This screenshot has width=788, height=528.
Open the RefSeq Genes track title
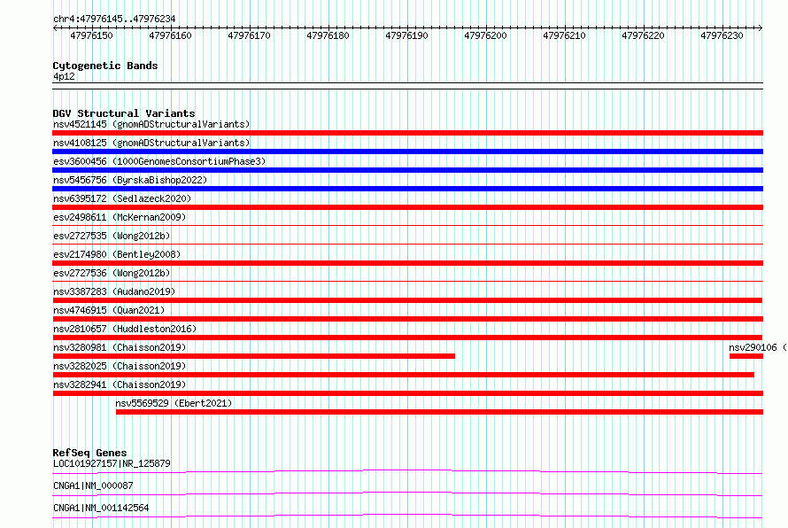89,453
